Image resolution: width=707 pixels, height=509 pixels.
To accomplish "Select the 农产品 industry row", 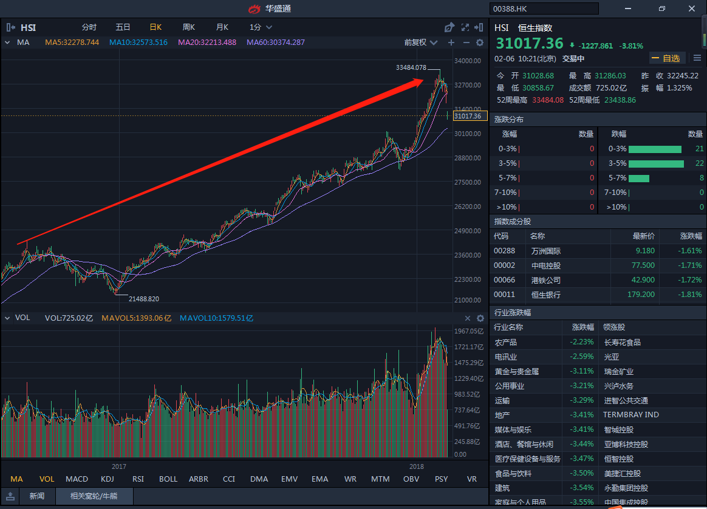I will [598, 342].
